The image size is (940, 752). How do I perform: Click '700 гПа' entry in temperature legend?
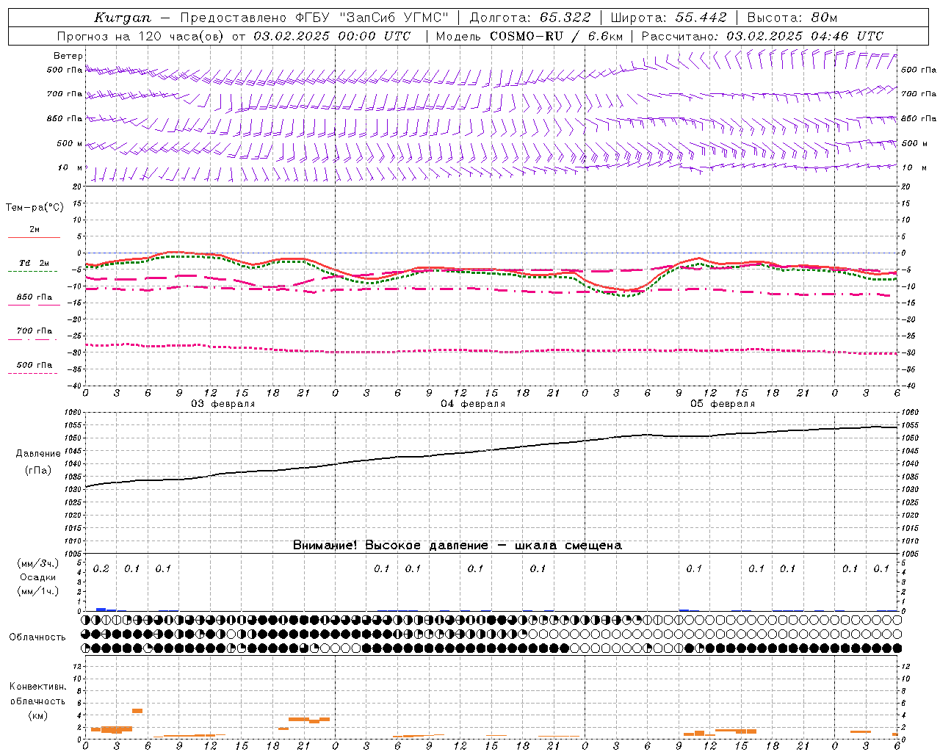(x=35, y=330)
